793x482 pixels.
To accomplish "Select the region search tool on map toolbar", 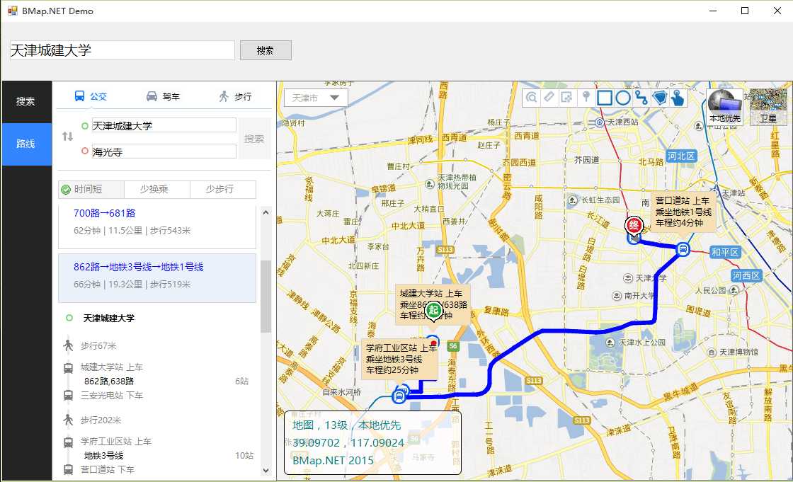I will click(531, 97).
